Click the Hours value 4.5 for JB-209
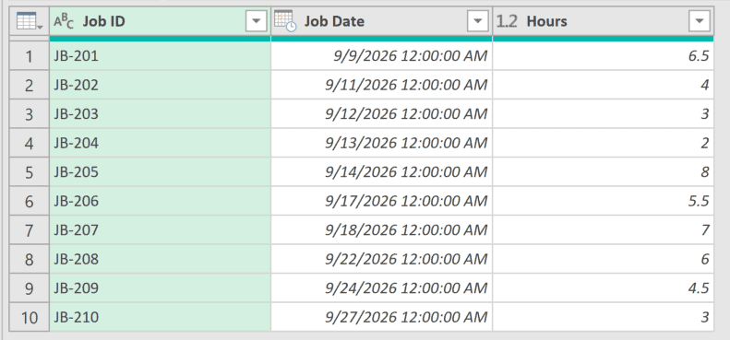The width and height of the screenshot is (730, 340). pos(604,287)
